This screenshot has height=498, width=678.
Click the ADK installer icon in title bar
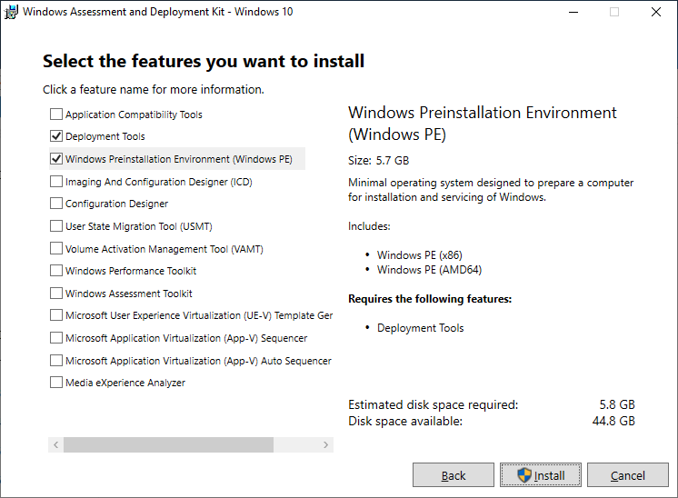coord(11,12)
